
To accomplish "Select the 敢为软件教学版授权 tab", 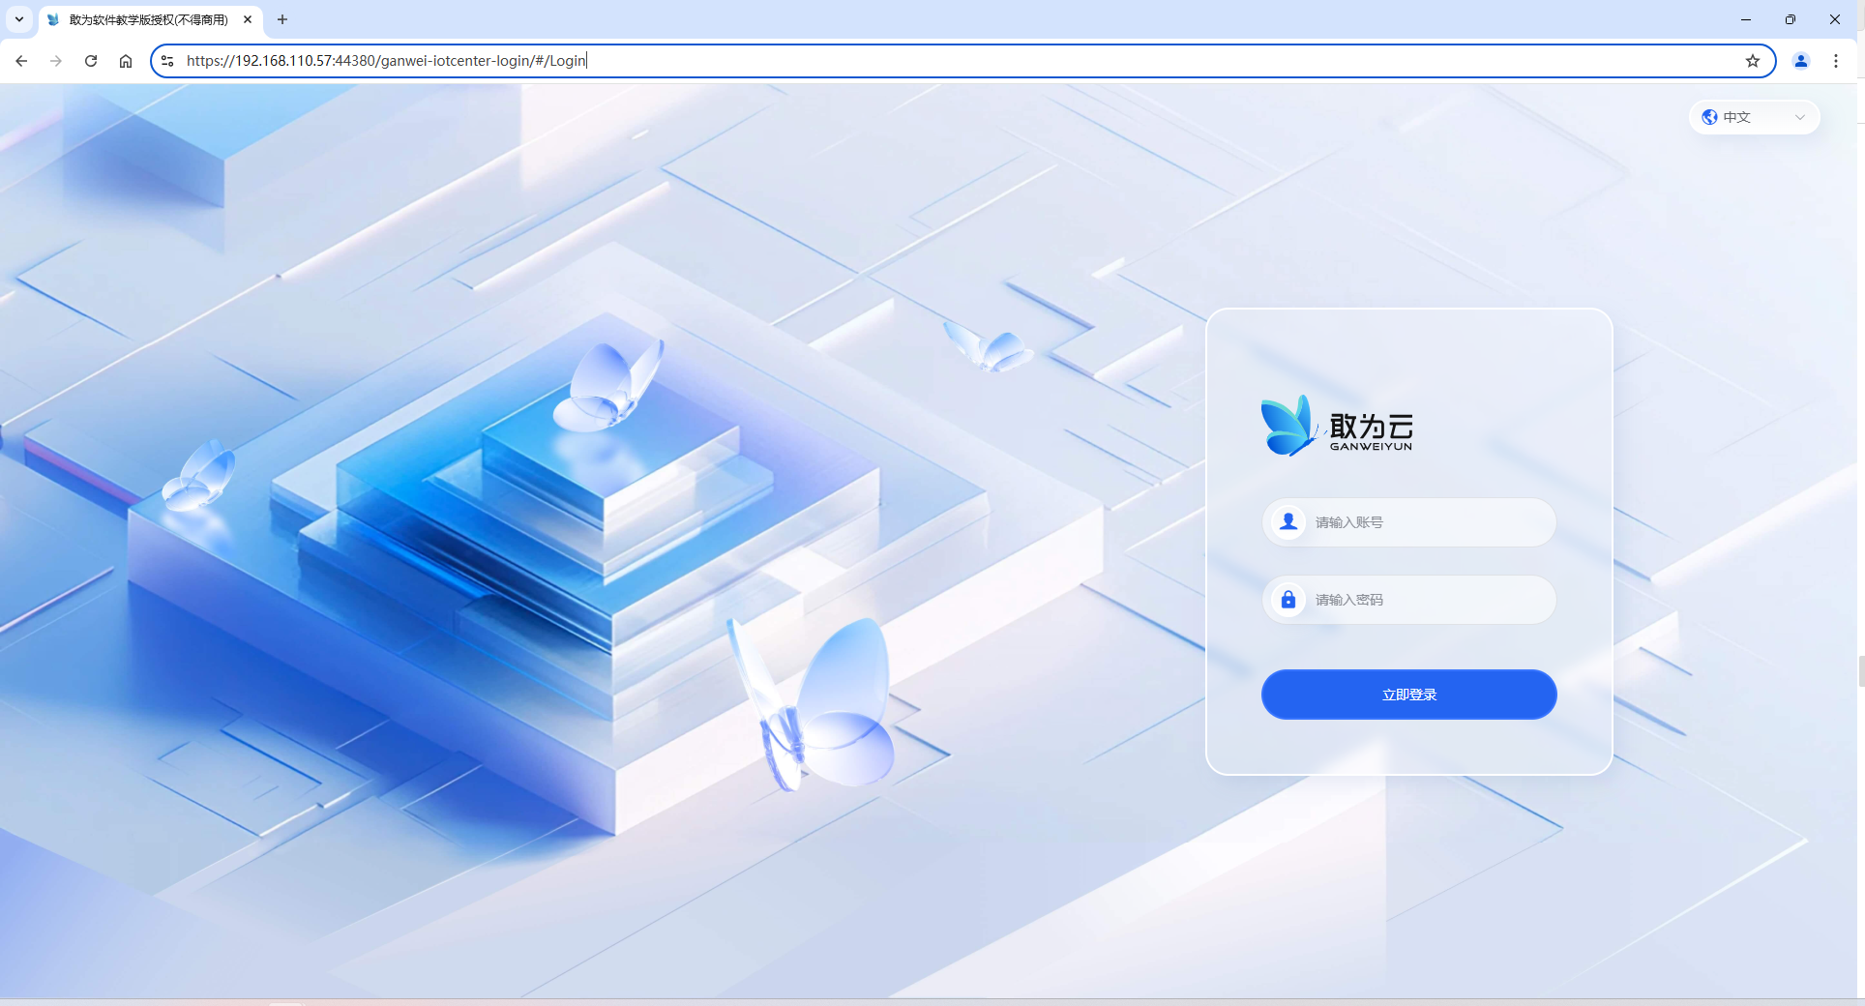I will pyautogui.click(x=150, y=20).
